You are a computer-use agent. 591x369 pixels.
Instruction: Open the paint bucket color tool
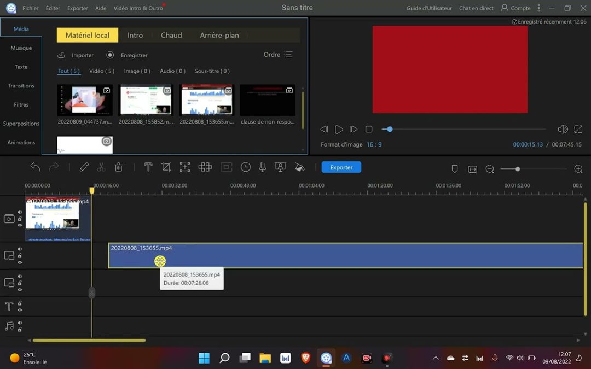coord(300,167)
